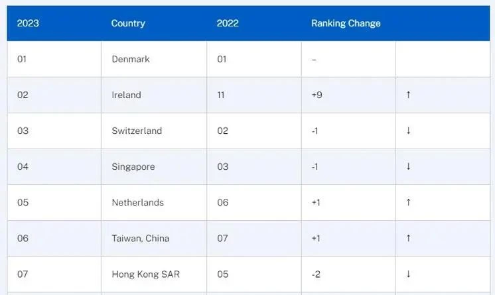Select the 2022 column header
This screenshot has height=295, width=495.
228,23
